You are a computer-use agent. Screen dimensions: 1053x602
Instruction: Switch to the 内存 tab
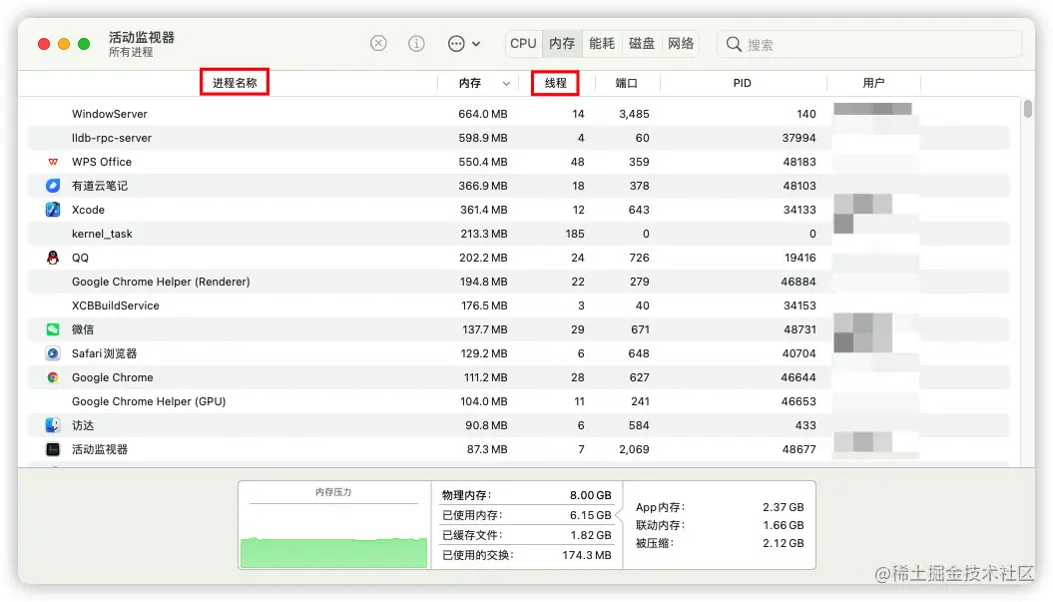coord(562,44)
